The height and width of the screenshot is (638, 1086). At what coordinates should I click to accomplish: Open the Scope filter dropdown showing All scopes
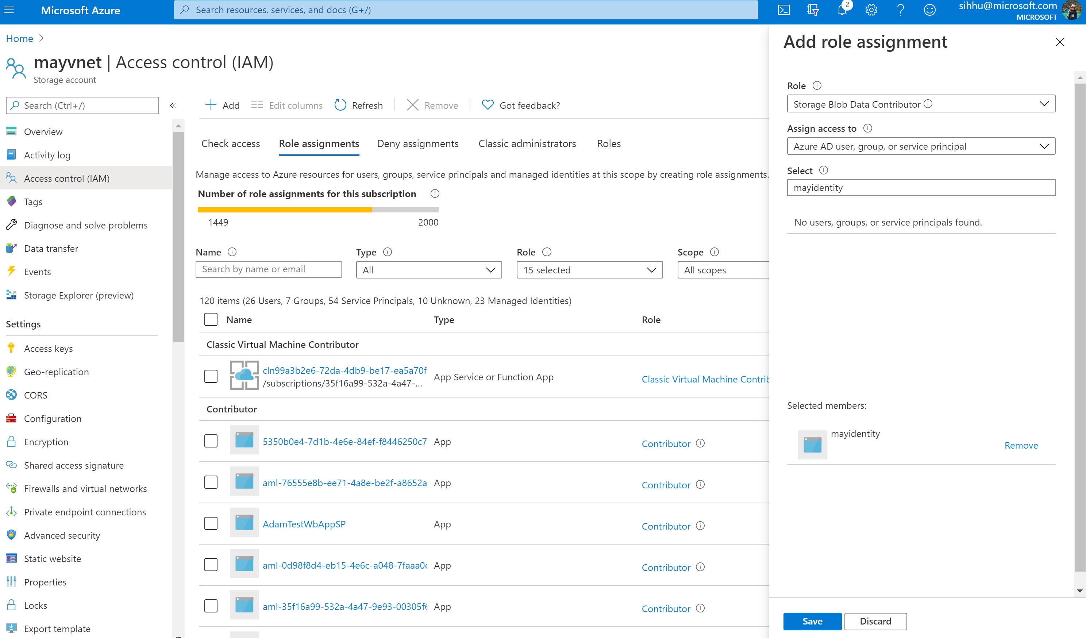[723, 270]
